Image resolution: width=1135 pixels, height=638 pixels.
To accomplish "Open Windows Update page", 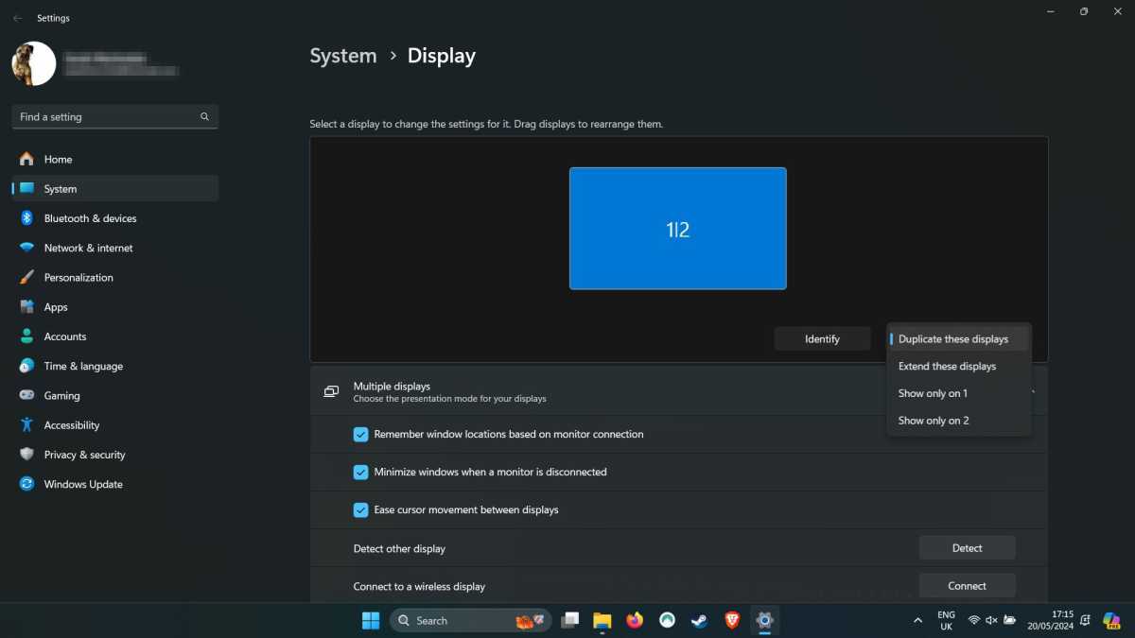I will (x=82, y=484).
